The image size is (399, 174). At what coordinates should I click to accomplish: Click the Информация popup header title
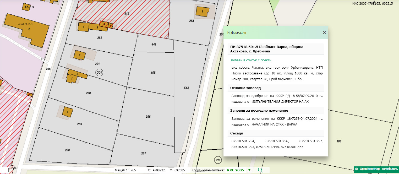point(237,32)
